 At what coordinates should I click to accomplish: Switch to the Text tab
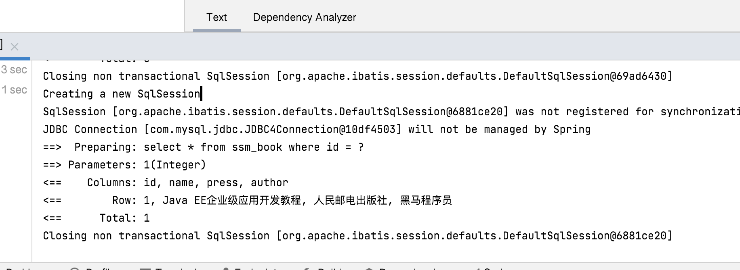click(x=217, y=17)
